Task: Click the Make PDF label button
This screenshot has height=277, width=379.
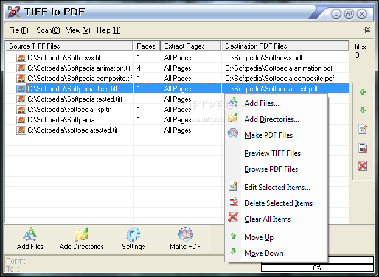Action: coord(186,247)
